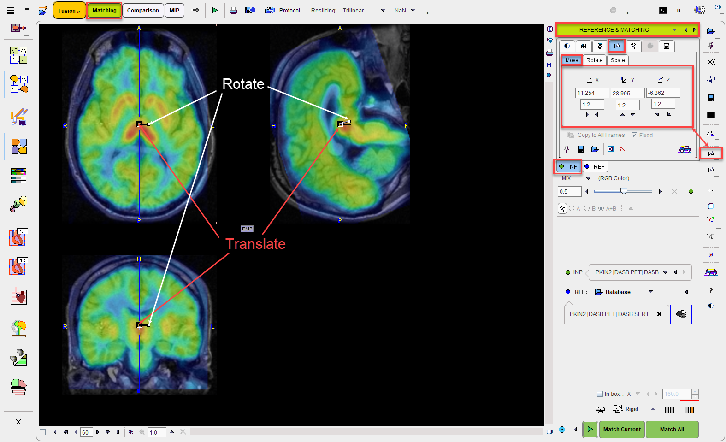Switch to the Matching page

point(104,10)
